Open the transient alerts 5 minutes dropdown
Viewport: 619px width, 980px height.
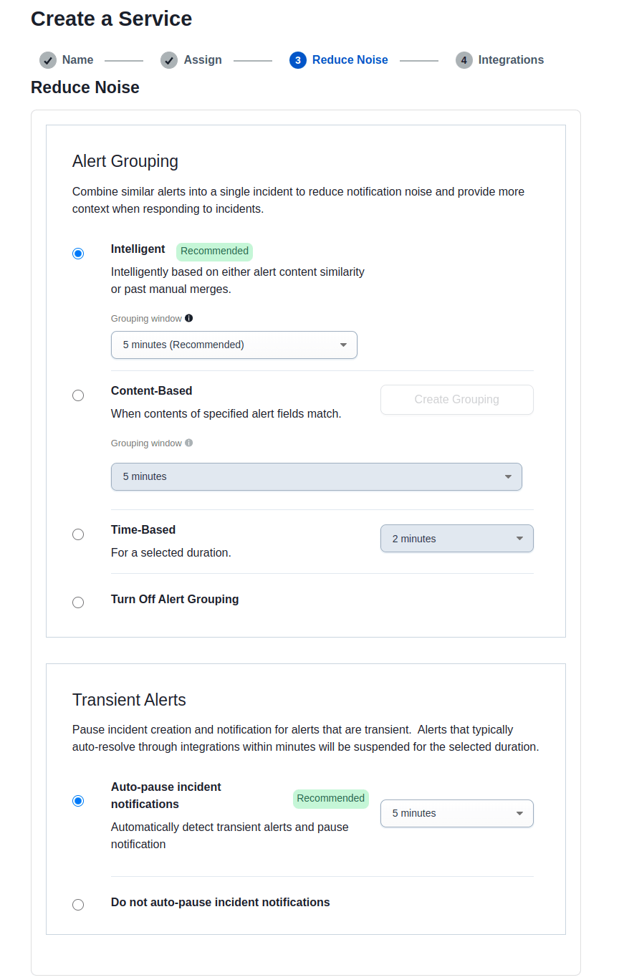(x=456, y=813)
